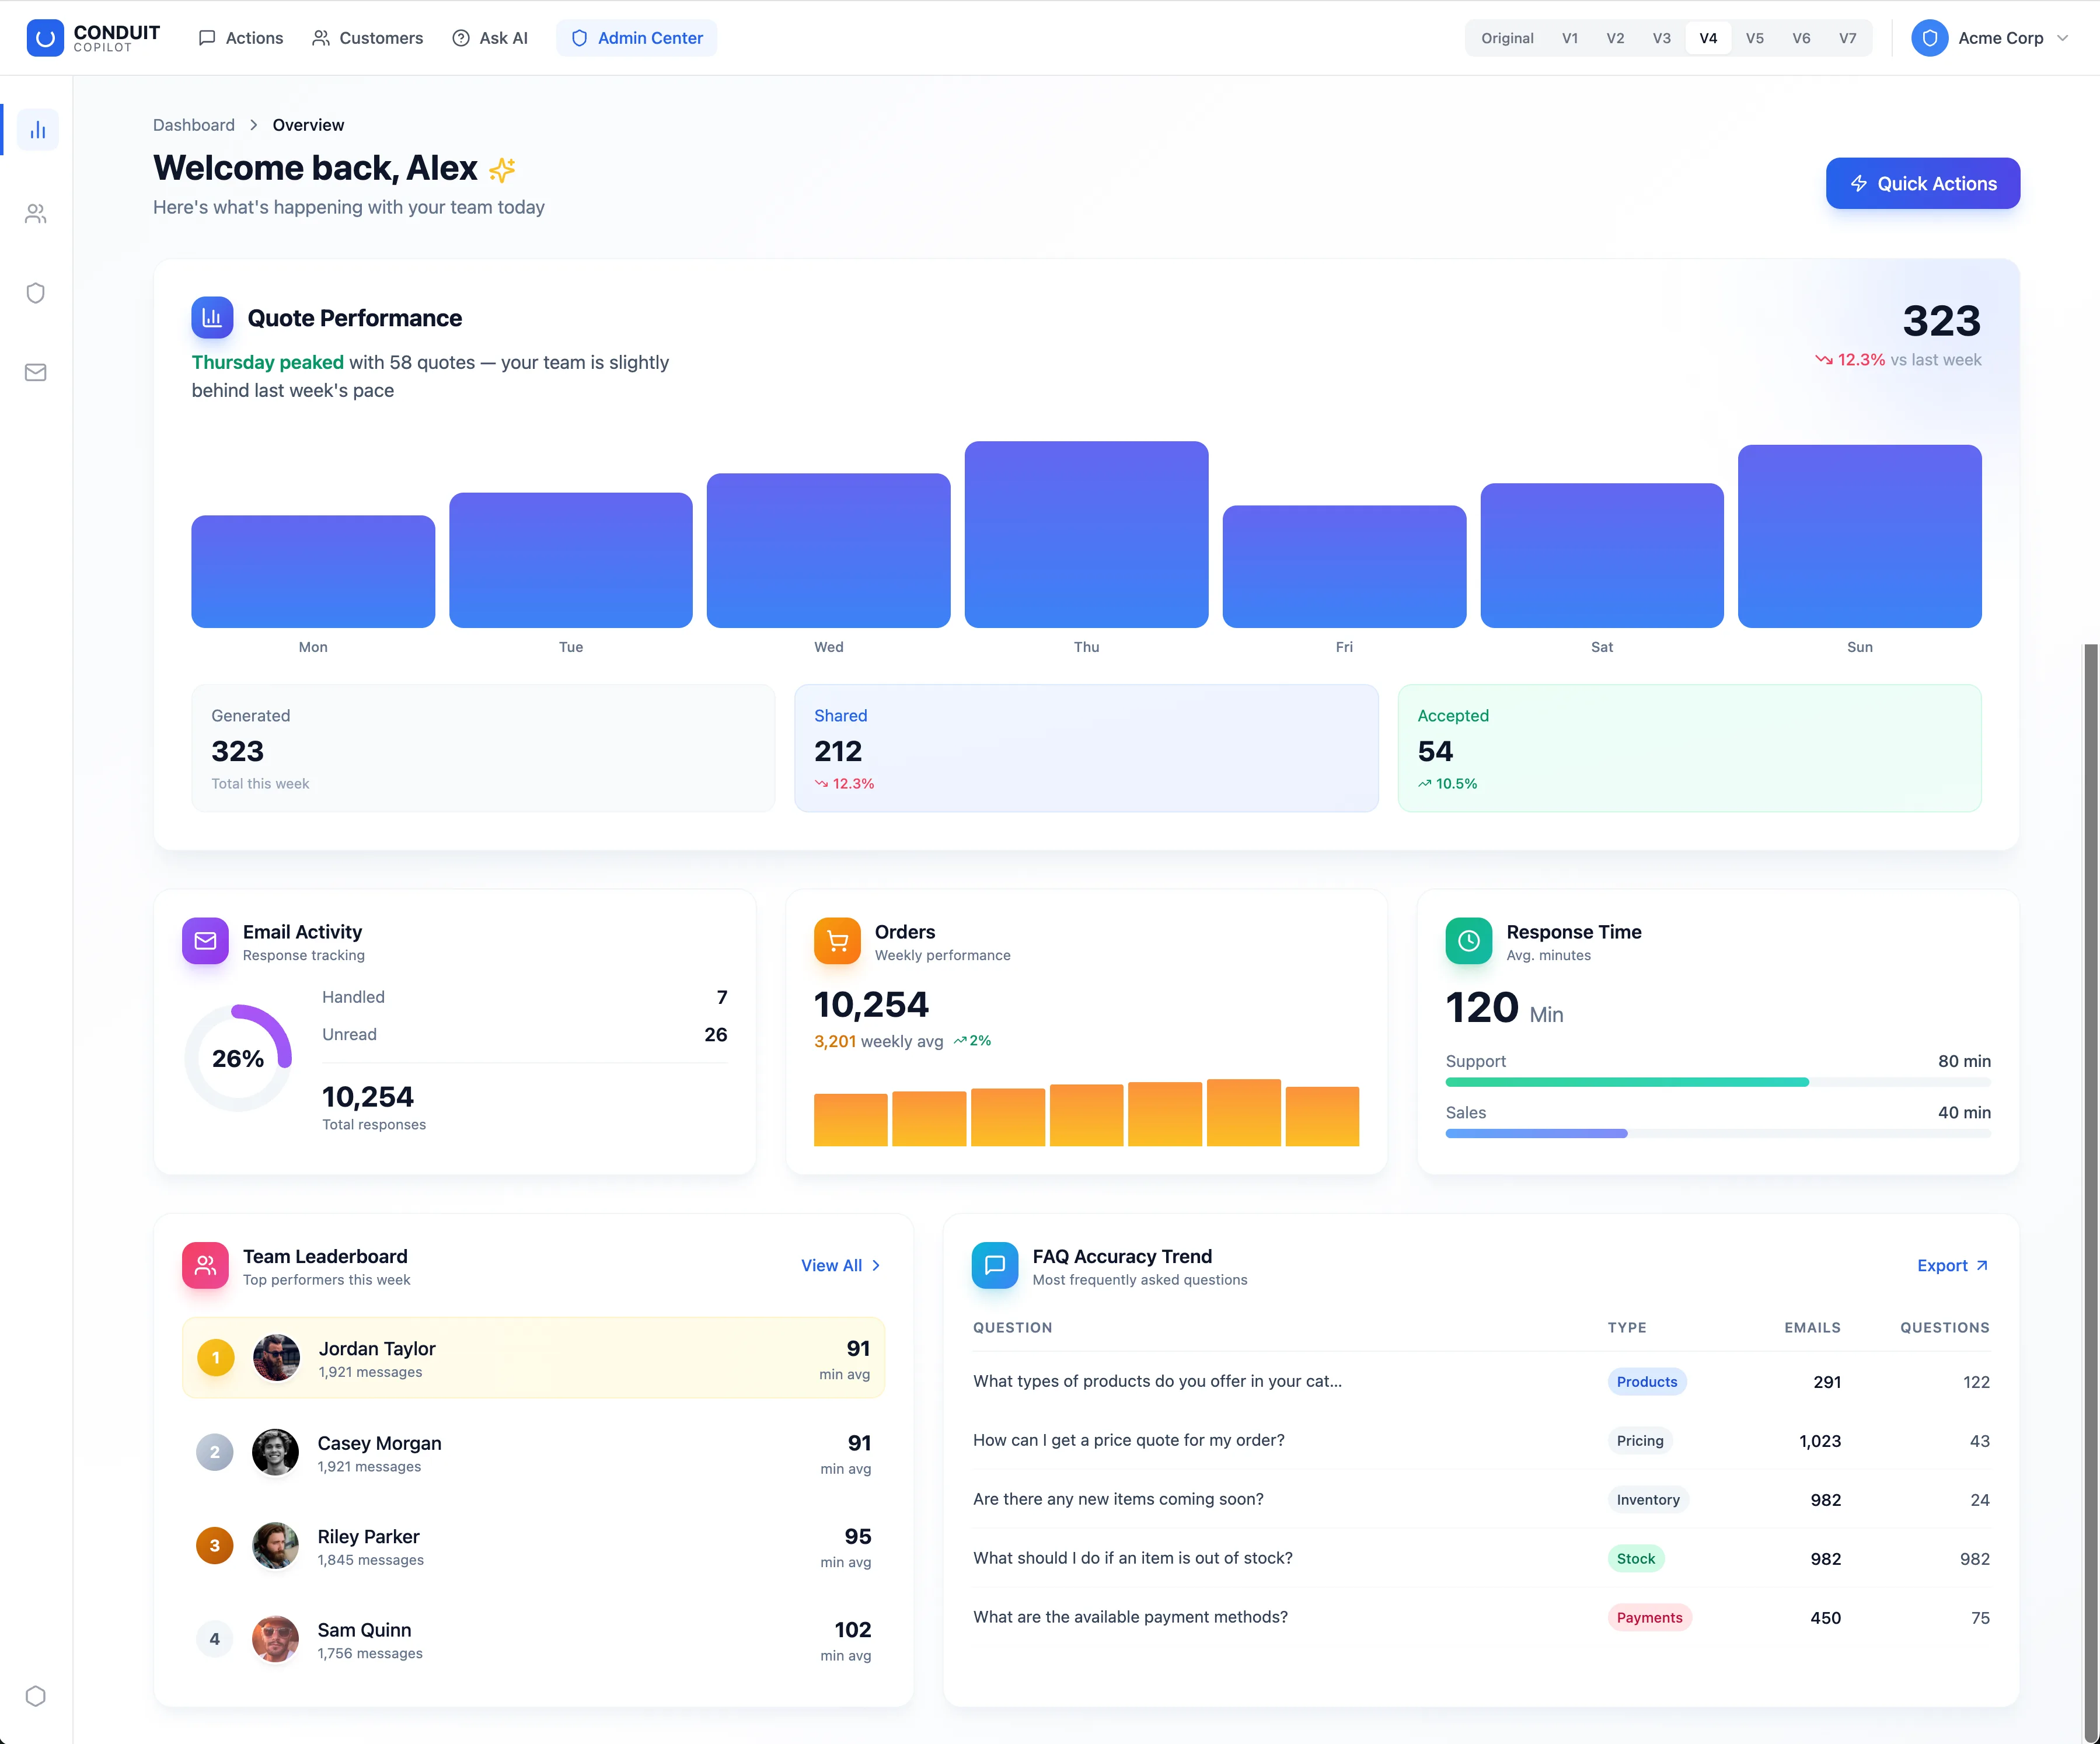Open the Customers nav item
This screenshot has height=1744, width=2100.
pyautogui.click(x=368, y=38)
